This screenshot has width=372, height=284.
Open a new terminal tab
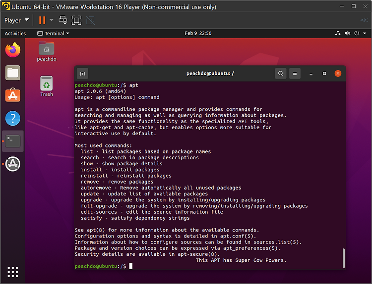click(x=82, y=74)
